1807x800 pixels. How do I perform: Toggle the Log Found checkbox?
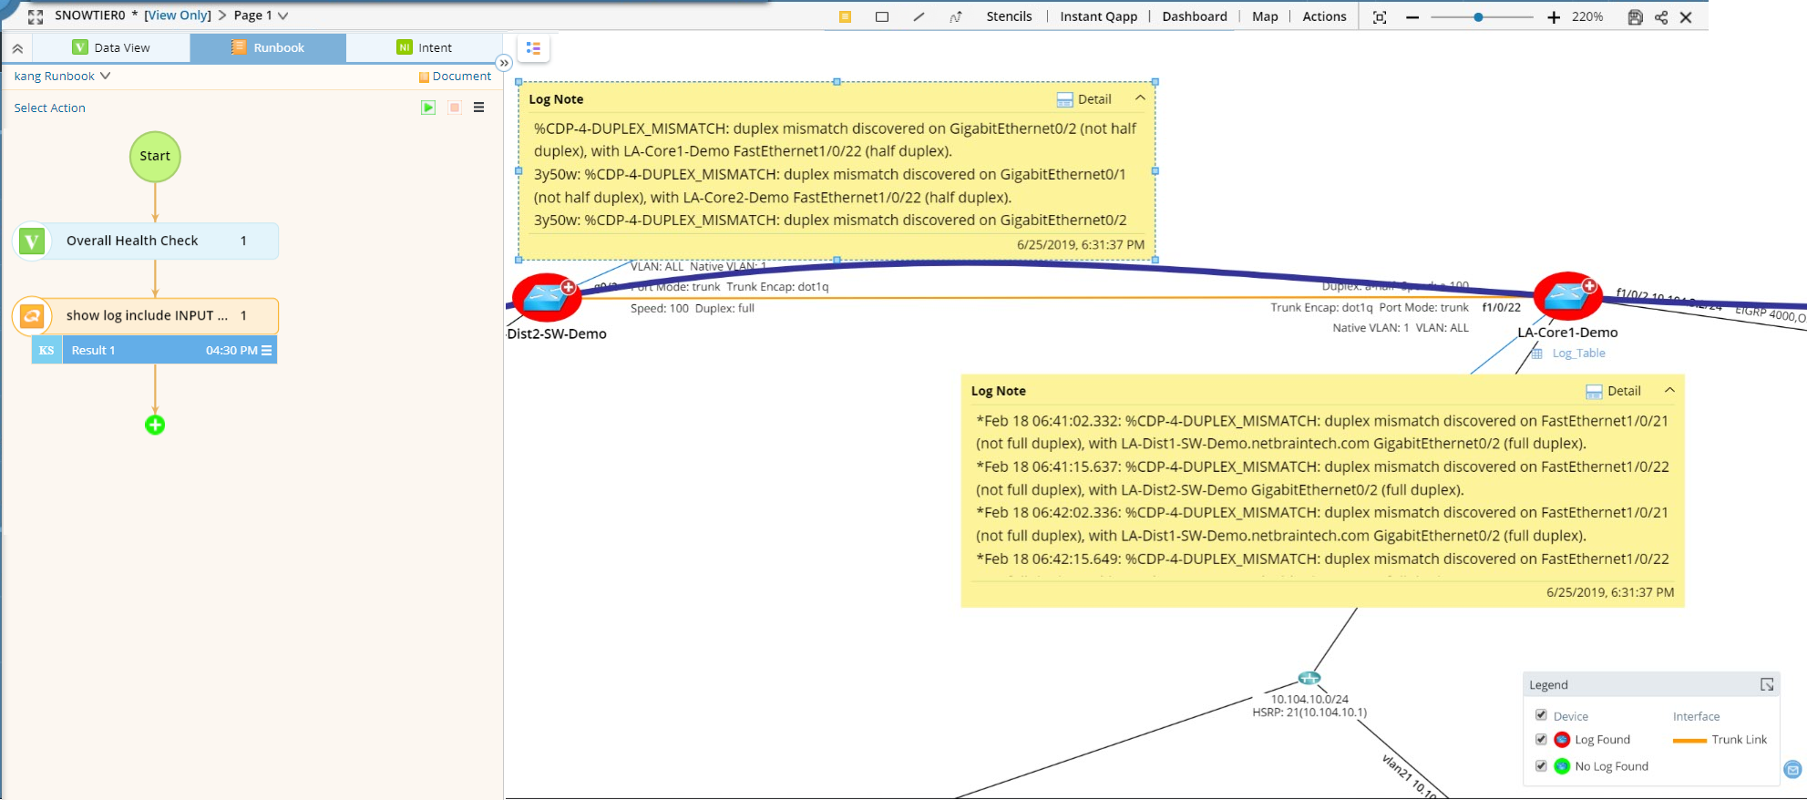click(x=1541, y=739)
